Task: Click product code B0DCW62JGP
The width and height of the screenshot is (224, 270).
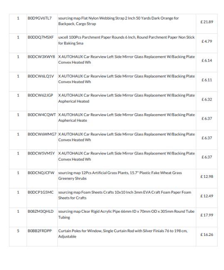Action: coord(40,96)
